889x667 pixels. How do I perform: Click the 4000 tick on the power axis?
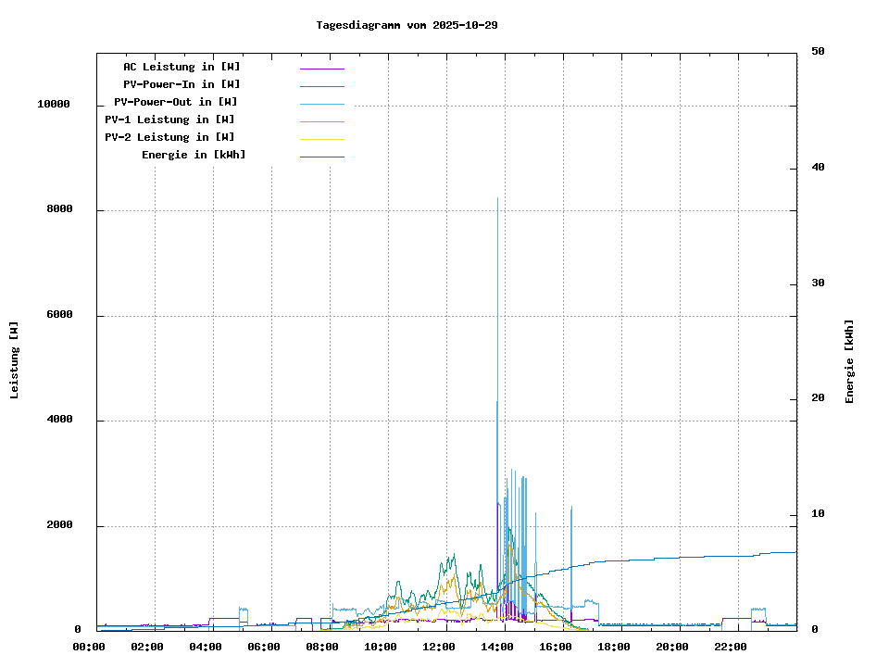click(60, 421)
